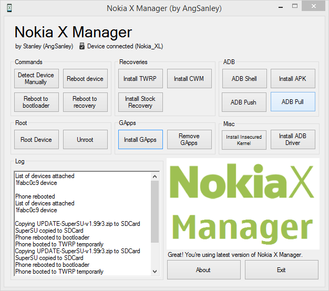Image resolution: width=329 pixels, height=291 pixels.
Task: Click Install CWM button
Action: pos(189,79)
